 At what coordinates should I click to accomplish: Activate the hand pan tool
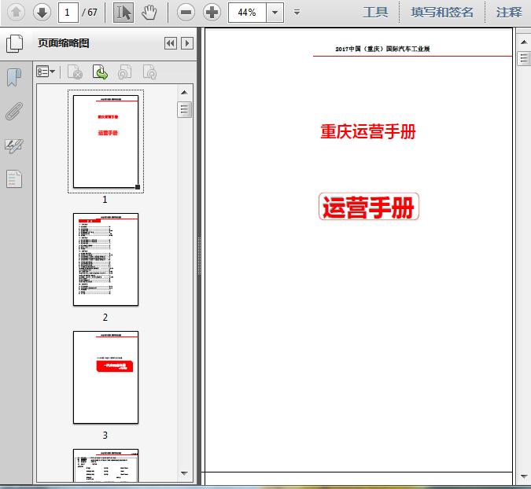pyautogui.click(x=149, y=12)
